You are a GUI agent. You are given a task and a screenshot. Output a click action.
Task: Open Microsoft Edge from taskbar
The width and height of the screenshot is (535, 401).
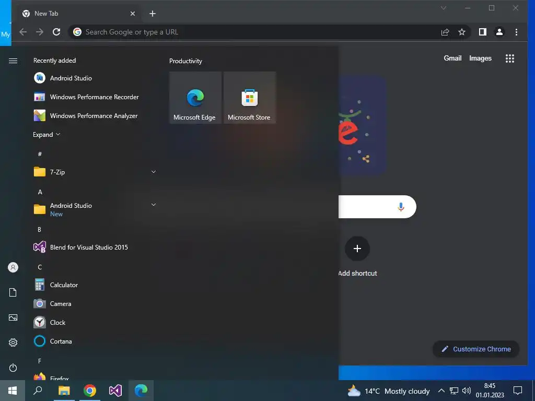coord(141,391)
